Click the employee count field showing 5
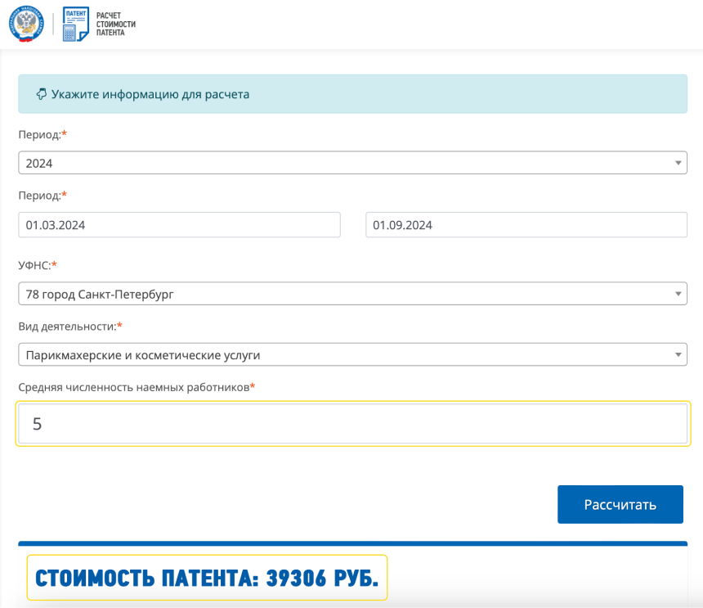Image resolution: width=703 pixels, height=608 pixels. (351, 423)
